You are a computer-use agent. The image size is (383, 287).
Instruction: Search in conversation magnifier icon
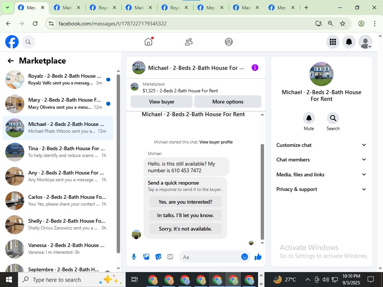coord(333,118)
